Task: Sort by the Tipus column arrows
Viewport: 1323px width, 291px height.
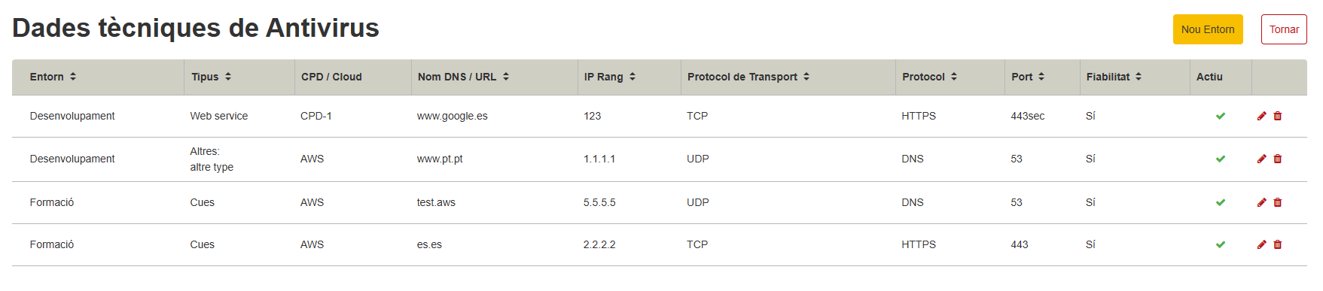Action: point(212,77)
